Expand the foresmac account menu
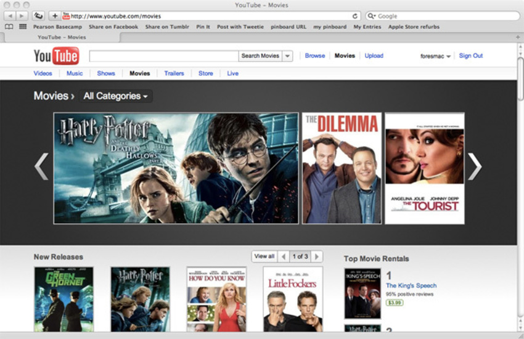Screen dimensions: 524x339 [x=436, y=56]
